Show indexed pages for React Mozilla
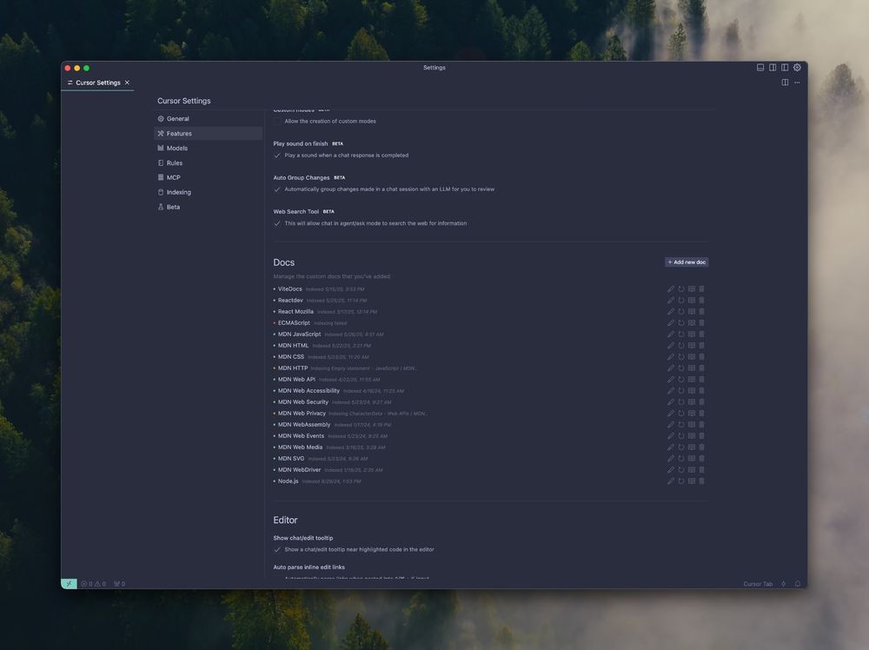869x650 pixels. pyautogui.click(x=692, y=312)
